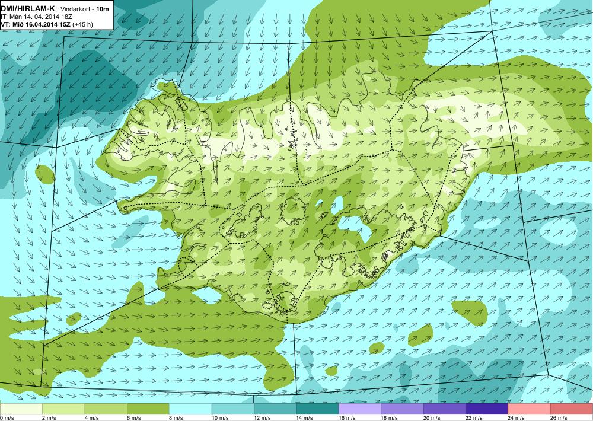Click the pale yellow 0–2 m/s legend swatch
The height and width of the screenshot is (421, 593).
[x=21, y=409]
